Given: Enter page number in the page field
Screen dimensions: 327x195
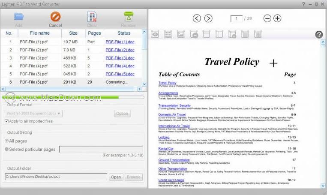Looking at the screenshot, I should click(237, 18).
